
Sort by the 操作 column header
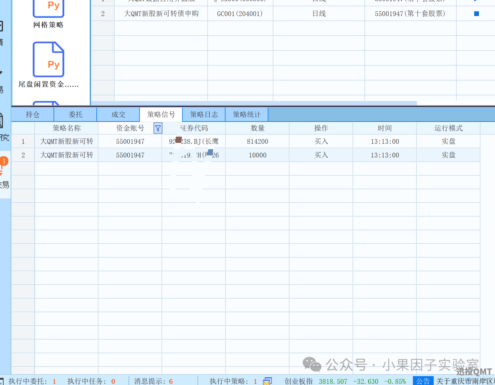(x=321, y=128)
